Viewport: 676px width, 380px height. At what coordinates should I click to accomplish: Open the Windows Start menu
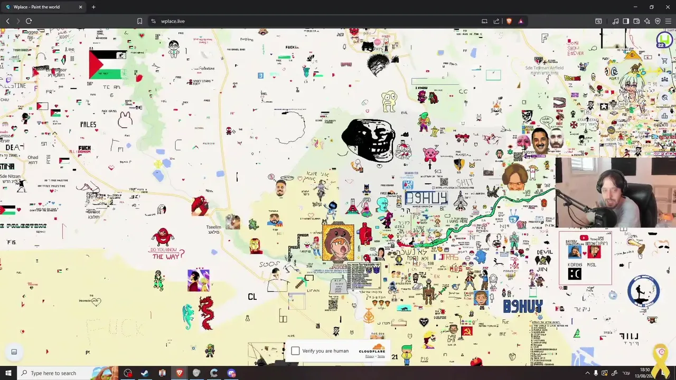(8, 373)
